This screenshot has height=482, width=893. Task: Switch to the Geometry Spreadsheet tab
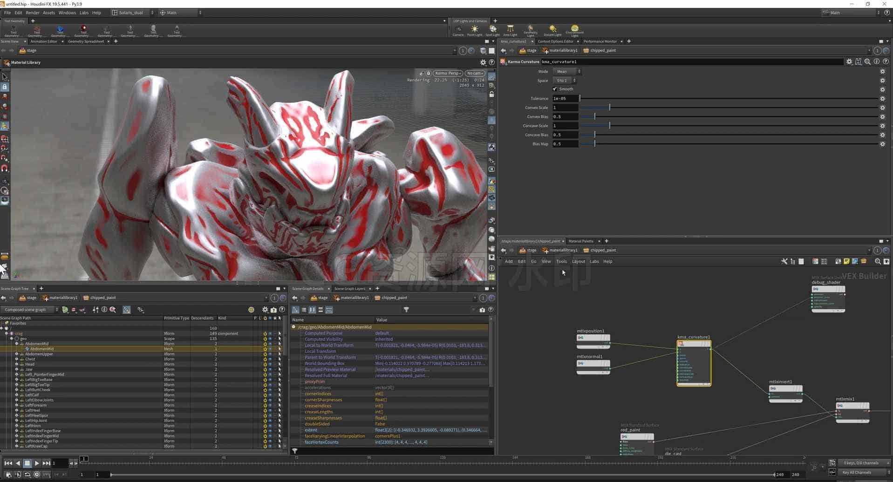[x=86, y=41]
